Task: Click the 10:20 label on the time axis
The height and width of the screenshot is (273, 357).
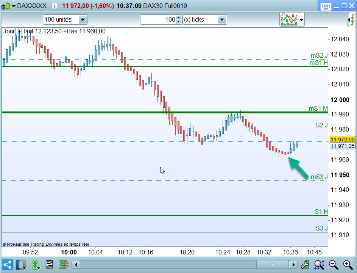Action: point(187,252)
